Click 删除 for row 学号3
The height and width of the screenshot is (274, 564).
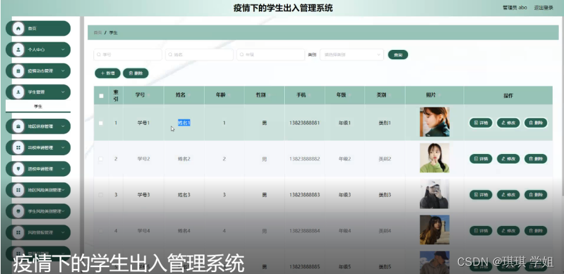(536, 194)
